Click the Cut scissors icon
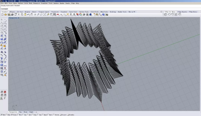Viewport: 201px width, 116px height. coord(19,15)
